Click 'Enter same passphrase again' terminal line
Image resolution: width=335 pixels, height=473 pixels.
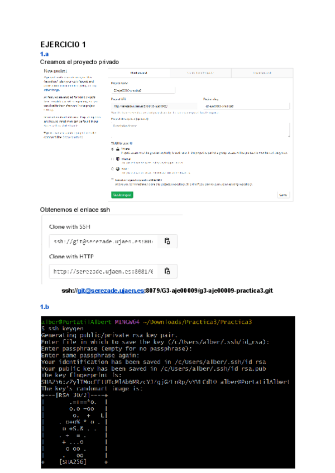(90, 355)
